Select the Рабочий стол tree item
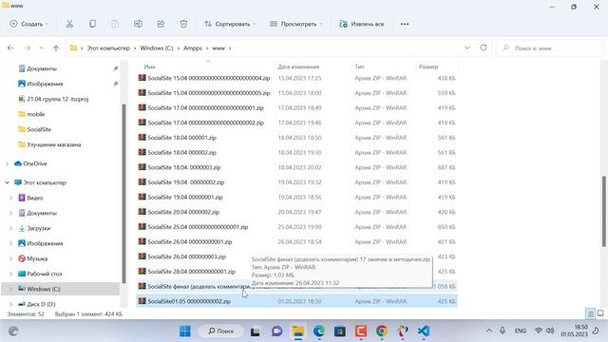608x342 pixels. (x=45, y=274)
